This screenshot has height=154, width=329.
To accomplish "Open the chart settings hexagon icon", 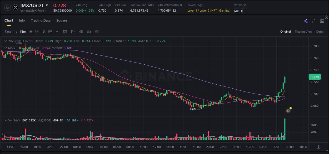I will 97,32.
